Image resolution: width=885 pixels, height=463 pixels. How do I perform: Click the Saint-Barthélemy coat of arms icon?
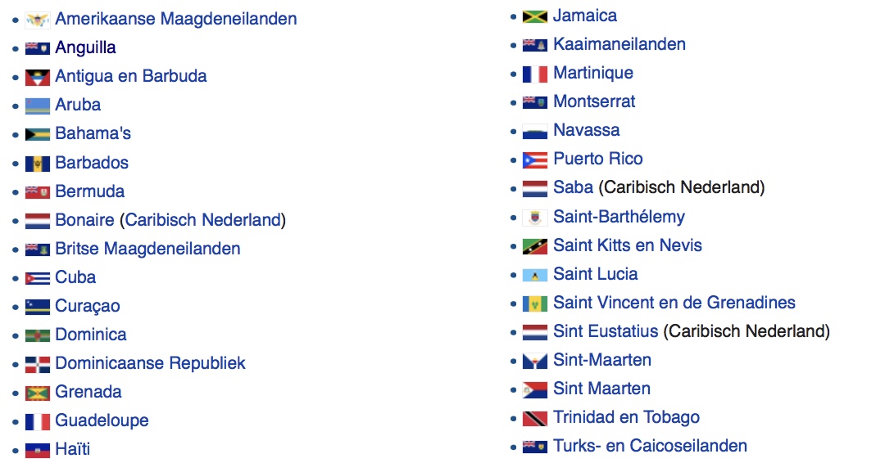tap(534, 218)
